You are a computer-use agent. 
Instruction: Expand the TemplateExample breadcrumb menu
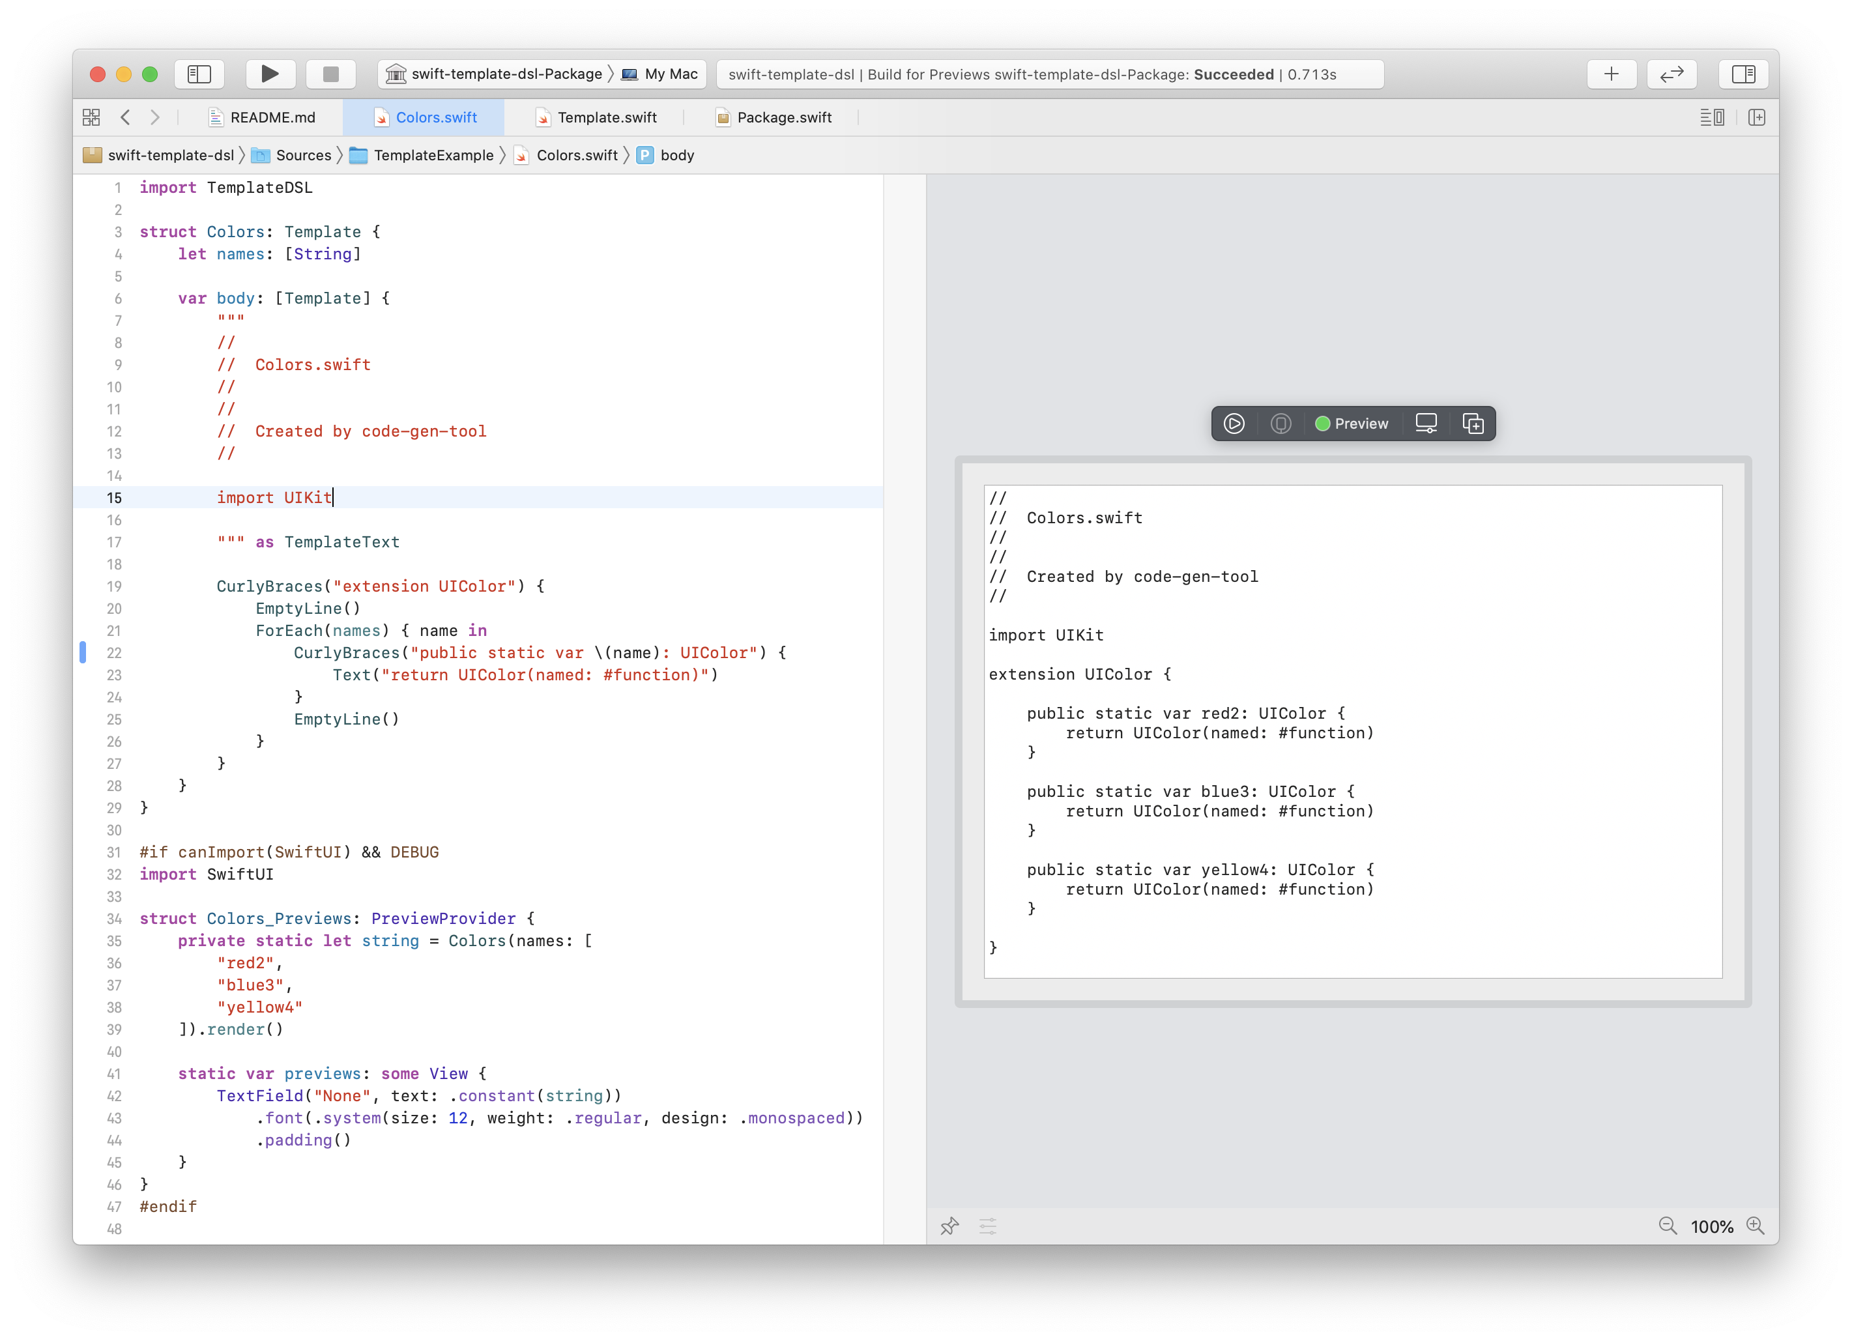[x=433, y=155]
